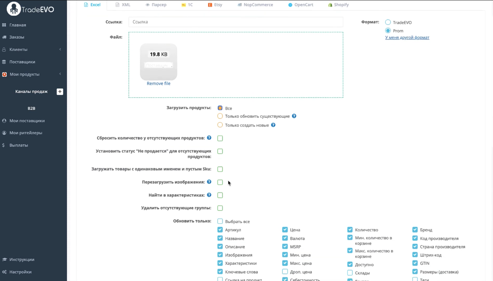
Task: Expand the Клиенты sidebar submenu arrow
Action: pos(60,49)
